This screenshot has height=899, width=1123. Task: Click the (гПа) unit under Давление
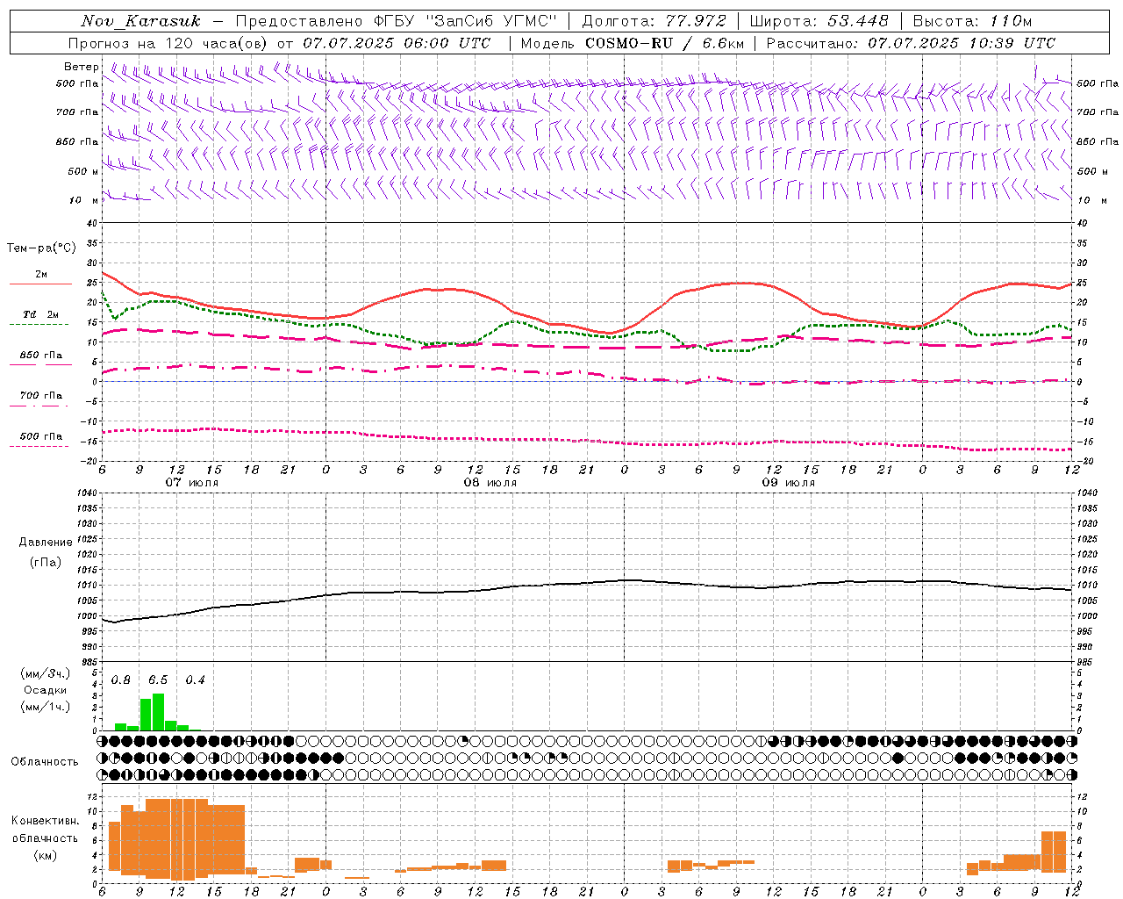[x=46, y=562]
